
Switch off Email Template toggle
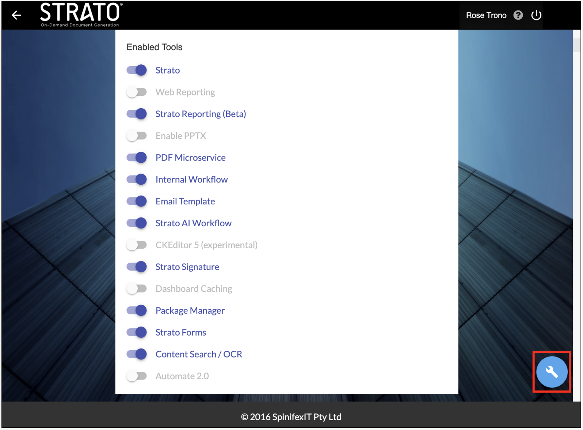(137, 201)
